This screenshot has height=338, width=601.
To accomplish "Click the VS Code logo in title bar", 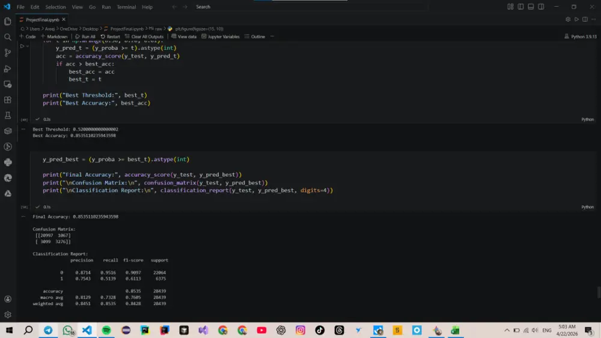I will (7, 7).
